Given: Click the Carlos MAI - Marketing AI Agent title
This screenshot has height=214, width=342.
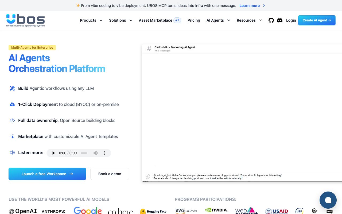Looking at the screenshot, I should click(x=175, y=47).
